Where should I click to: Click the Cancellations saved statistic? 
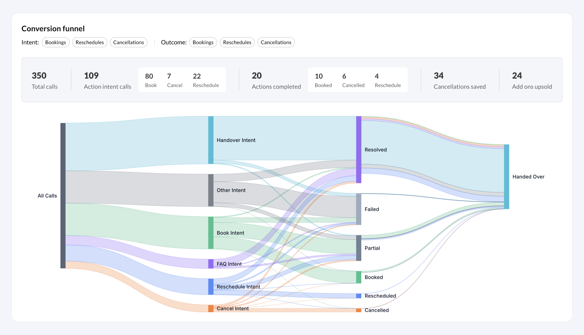tap(459, 80)
